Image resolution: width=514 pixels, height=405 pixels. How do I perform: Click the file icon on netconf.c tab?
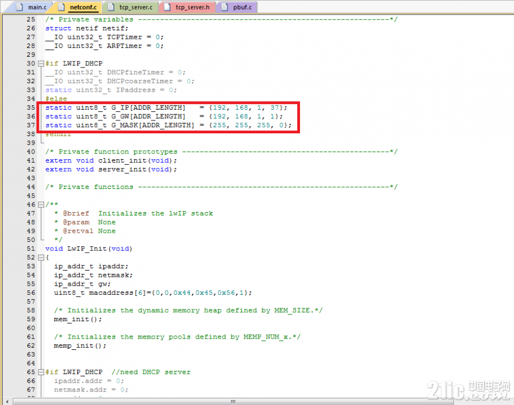click(x=61, y=7)
